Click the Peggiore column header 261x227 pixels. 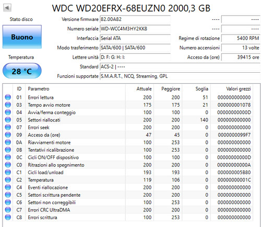pyautogui.click(x=168, y=89)
